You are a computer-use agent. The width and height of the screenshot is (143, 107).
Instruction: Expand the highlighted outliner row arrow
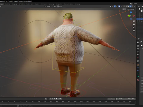142,19
